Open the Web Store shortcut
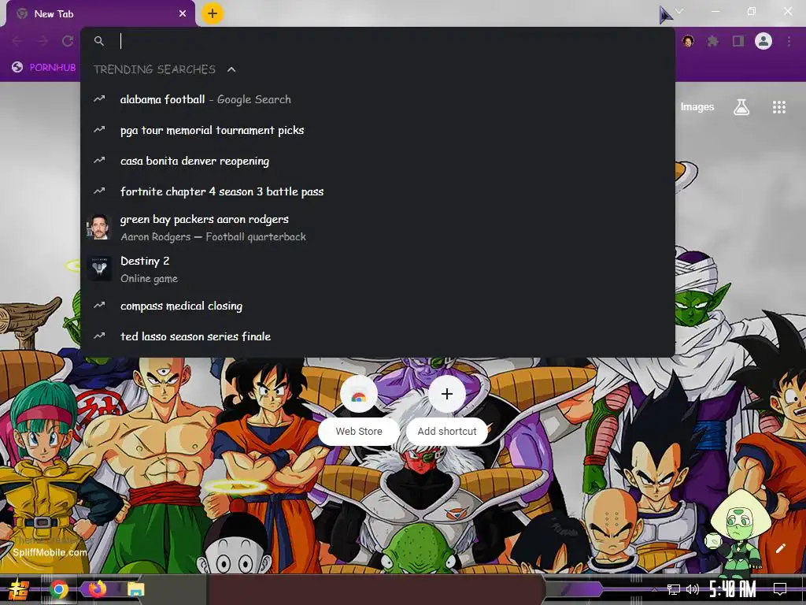Screen dimensions: 806x605 point(359,411)
